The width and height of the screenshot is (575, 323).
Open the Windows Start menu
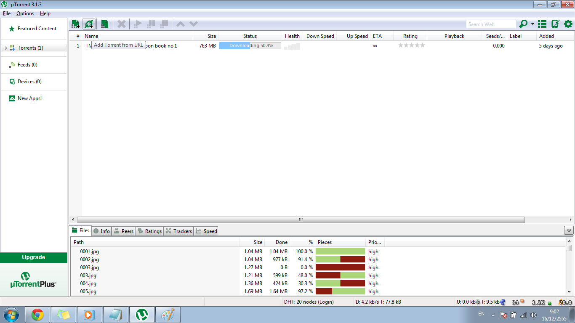tap(11, 315)
